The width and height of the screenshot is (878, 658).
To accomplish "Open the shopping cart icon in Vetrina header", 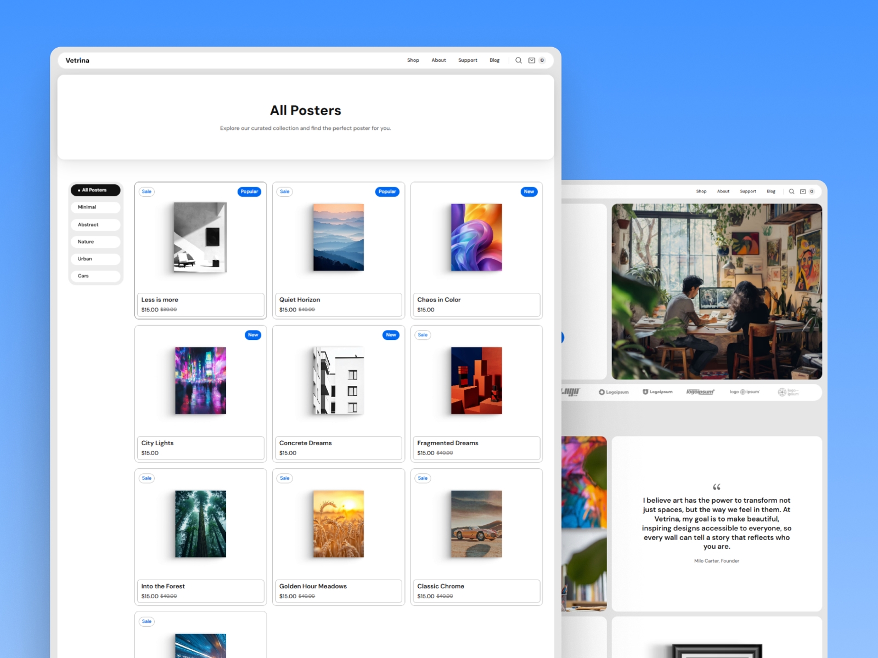I will tap(532, 60).
